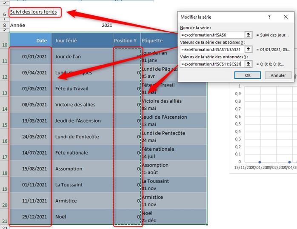Image resolution: width=297 pixels, height=229 pixels.
Task: Close the Modifier la série dialog
Action: click(x=286, y=17)
